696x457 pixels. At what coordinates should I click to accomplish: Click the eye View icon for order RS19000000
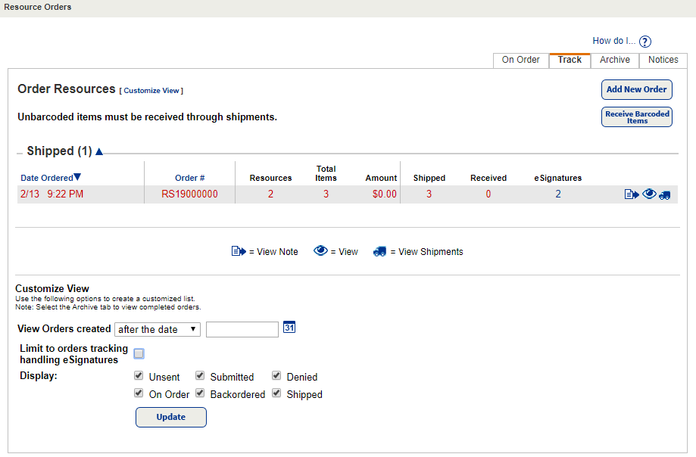(x=649, y=194)
